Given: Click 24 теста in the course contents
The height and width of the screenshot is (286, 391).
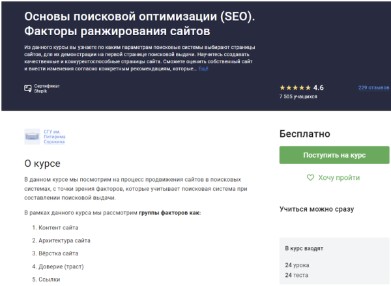Looking at the screenshot, I should click(x=297, y=275).
